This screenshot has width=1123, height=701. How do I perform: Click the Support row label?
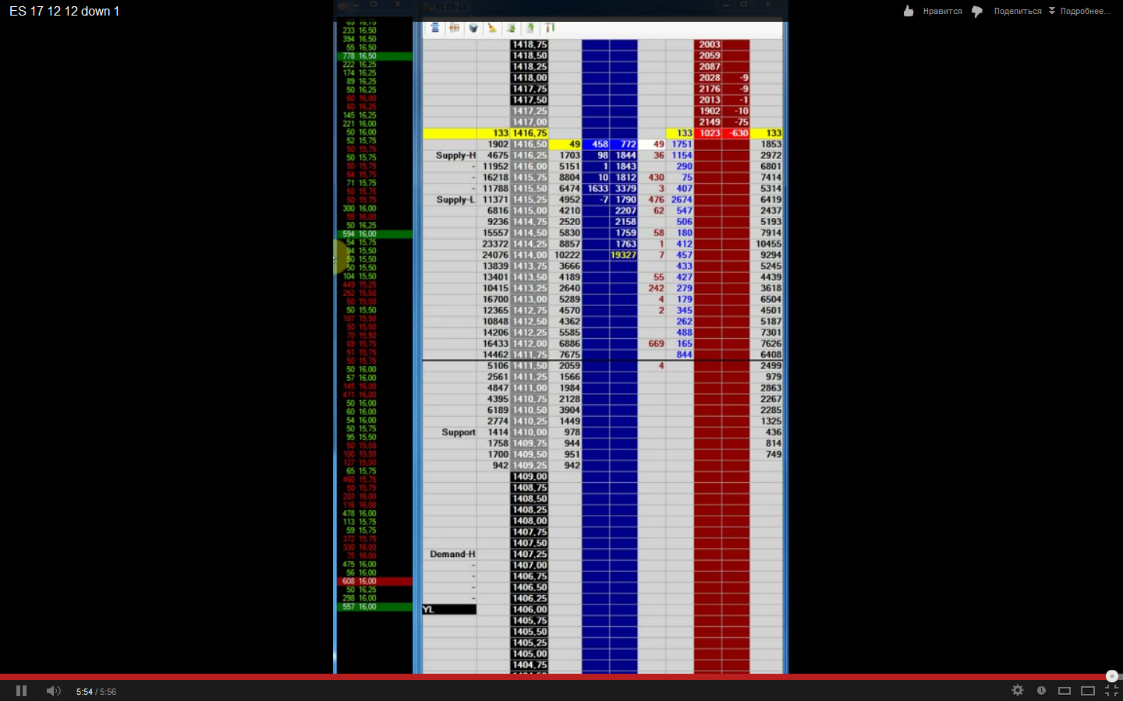[459, 432]
